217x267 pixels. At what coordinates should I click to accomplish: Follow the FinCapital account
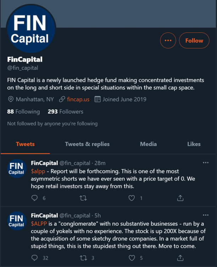click(x=194, y=41)
